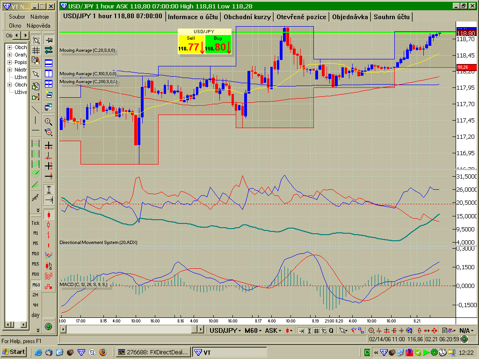Switch to Otevřené pozice tab

pyautogui.click(x=301, y=17)
